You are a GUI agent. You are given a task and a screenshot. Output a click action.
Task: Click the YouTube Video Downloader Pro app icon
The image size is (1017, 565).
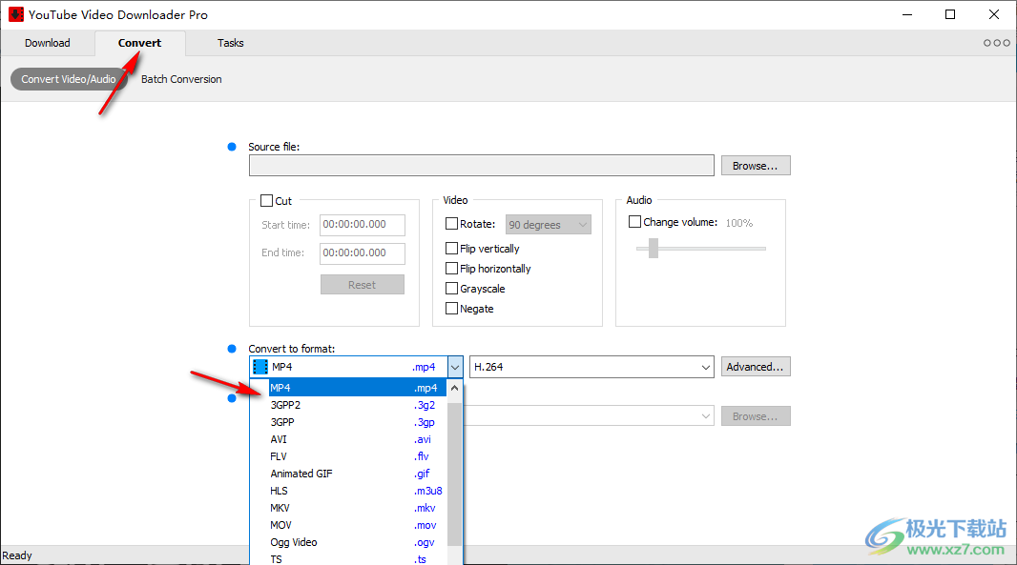[15, 14]
